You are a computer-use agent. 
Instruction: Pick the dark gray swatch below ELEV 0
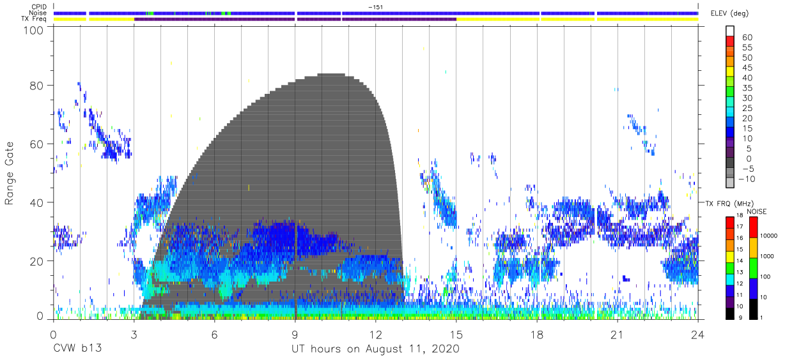click(731, 163)
